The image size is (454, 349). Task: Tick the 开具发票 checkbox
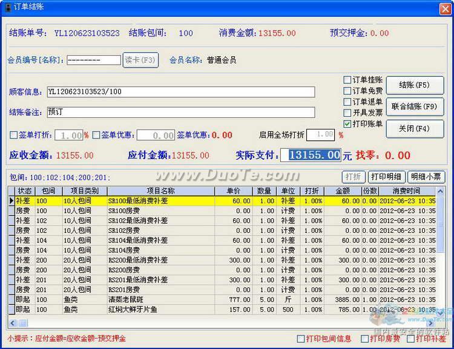[347, 113]
